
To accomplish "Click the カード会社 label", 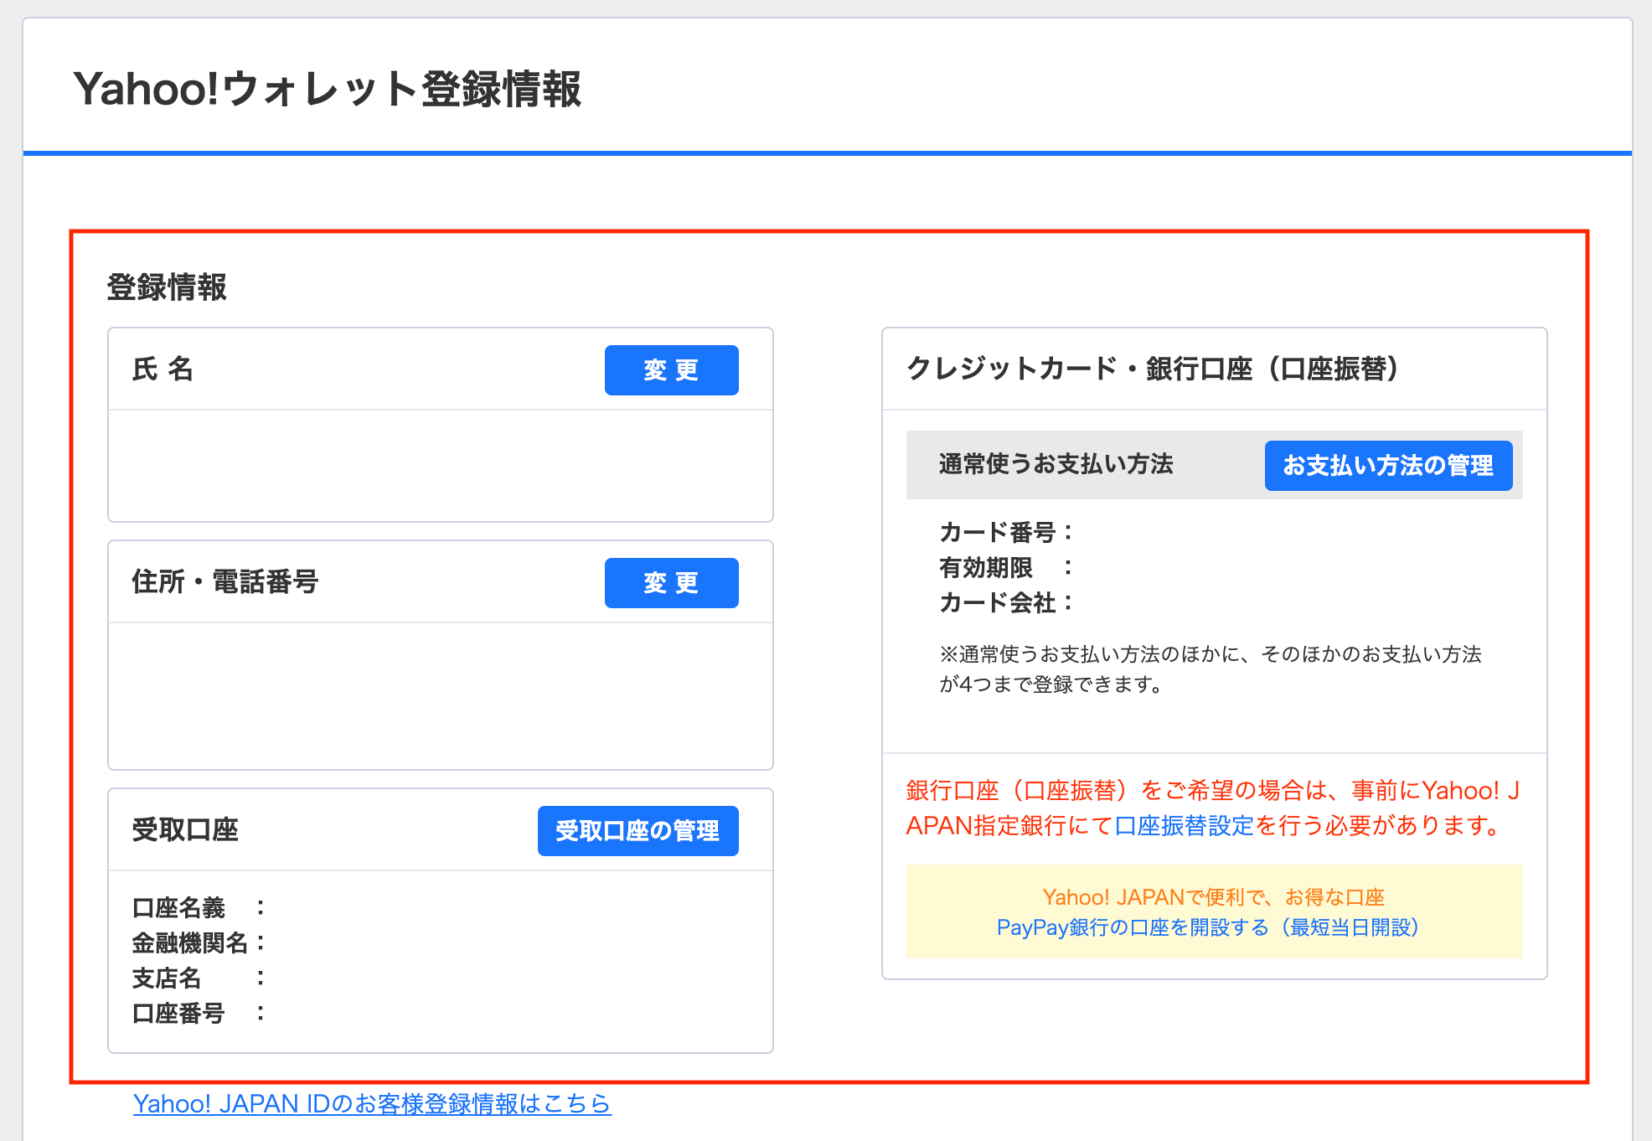I will (x=1006, y=602).
